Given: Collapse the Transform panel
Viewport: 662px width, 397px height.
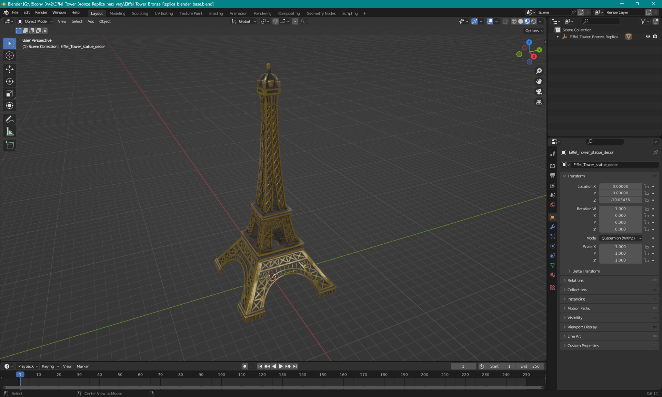Looking at the screenshot, I should [576, 176].
